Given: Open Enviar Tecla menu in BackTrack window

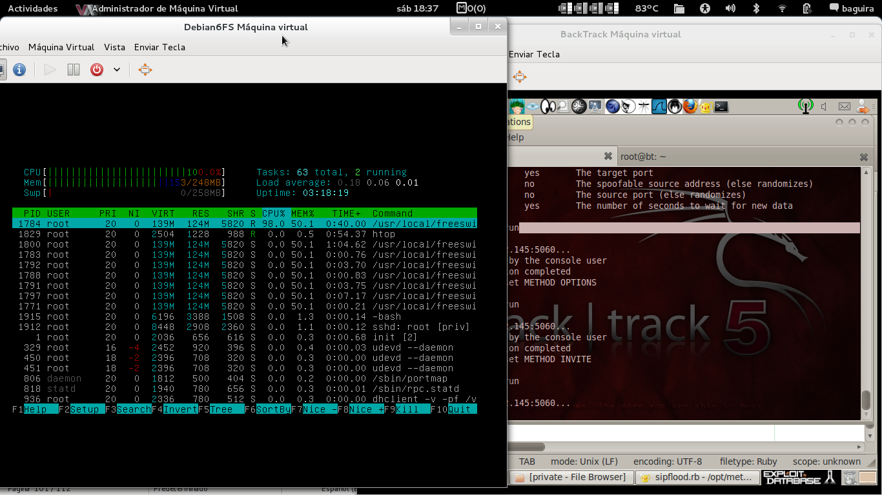Looking at the screenshot, I should click(x=534, y=54).
